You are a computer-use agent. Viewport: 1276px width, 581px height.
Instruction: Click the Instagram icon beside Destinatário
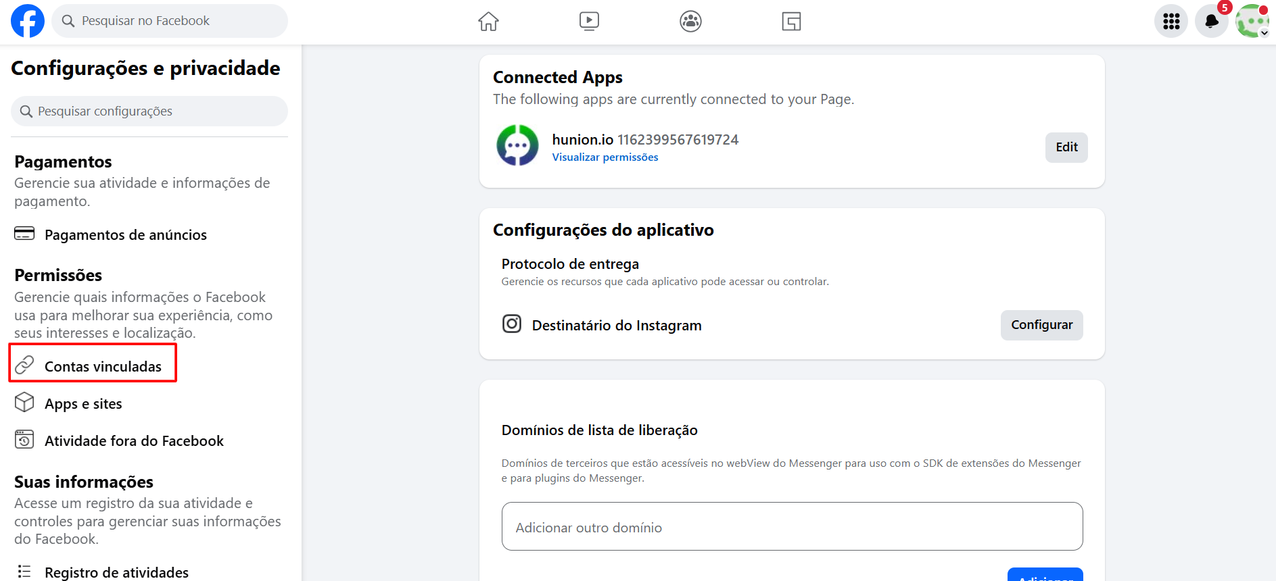512,324
